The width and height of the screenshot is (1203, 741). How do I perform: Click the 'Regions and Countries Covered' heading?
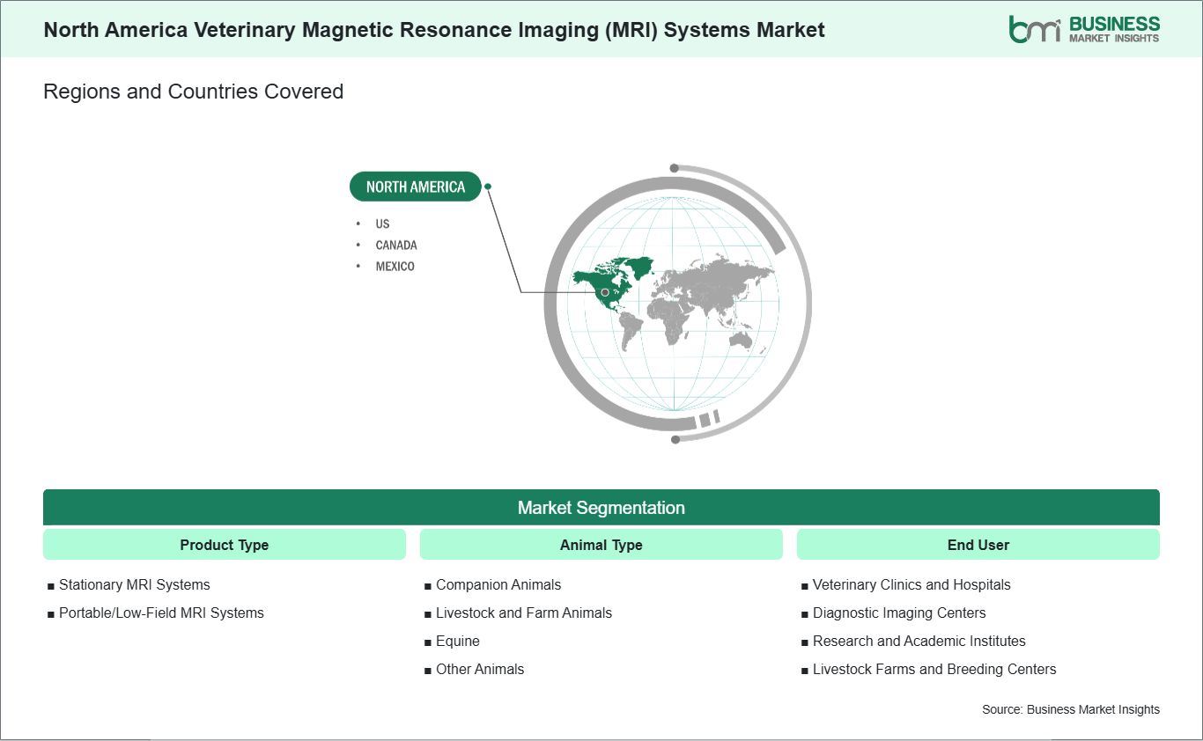(x=194, y=92)
